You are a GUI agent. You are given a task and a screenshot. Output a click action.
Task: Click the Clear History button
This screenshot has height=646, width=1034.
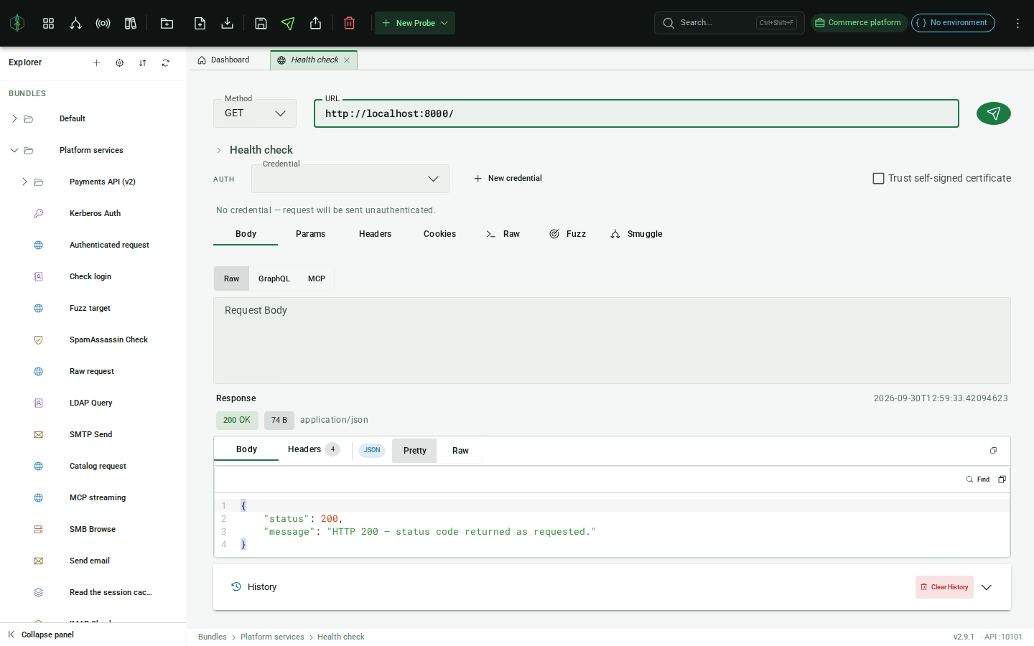pyautogui.click(x=944, y=587)
